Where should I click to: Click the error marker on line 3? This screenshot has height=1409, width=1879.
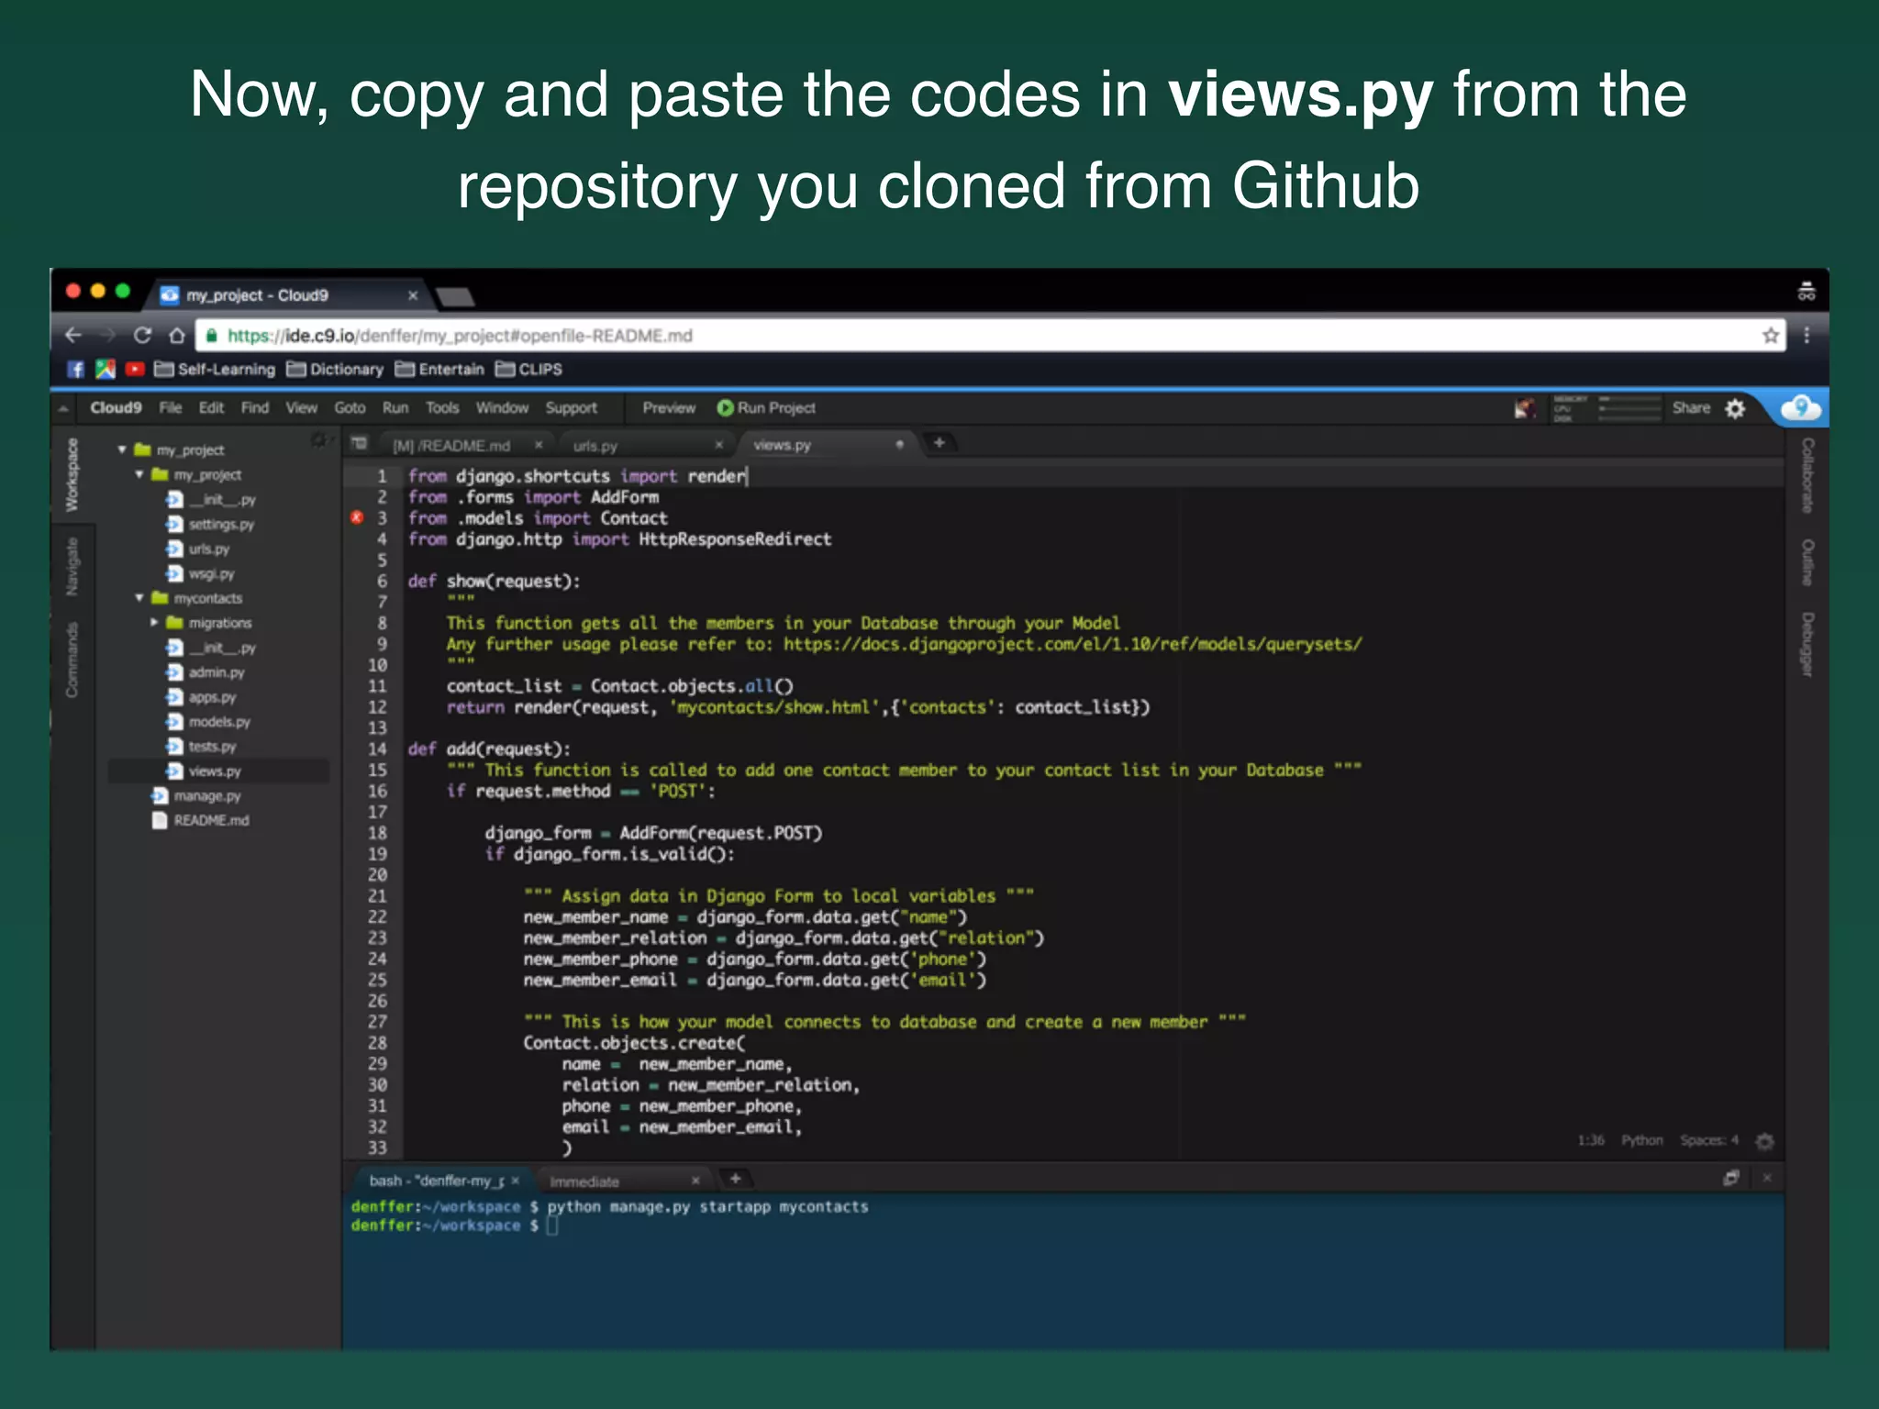pos(357,517)
